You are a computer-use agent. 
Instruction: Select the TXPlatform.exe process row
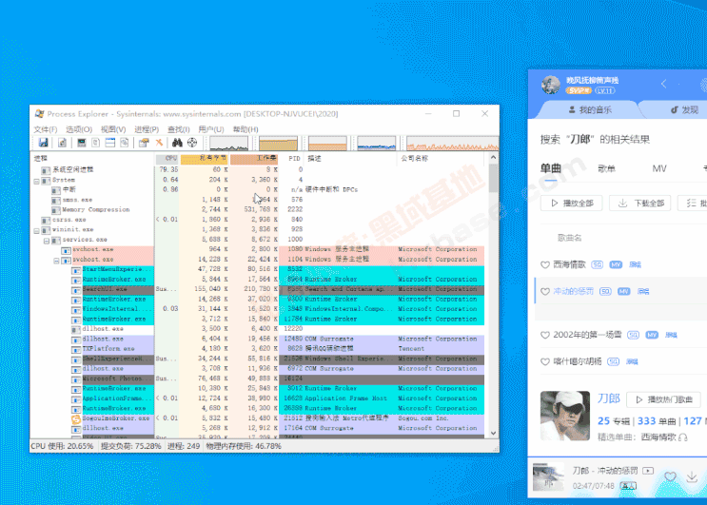coord(259,349)
